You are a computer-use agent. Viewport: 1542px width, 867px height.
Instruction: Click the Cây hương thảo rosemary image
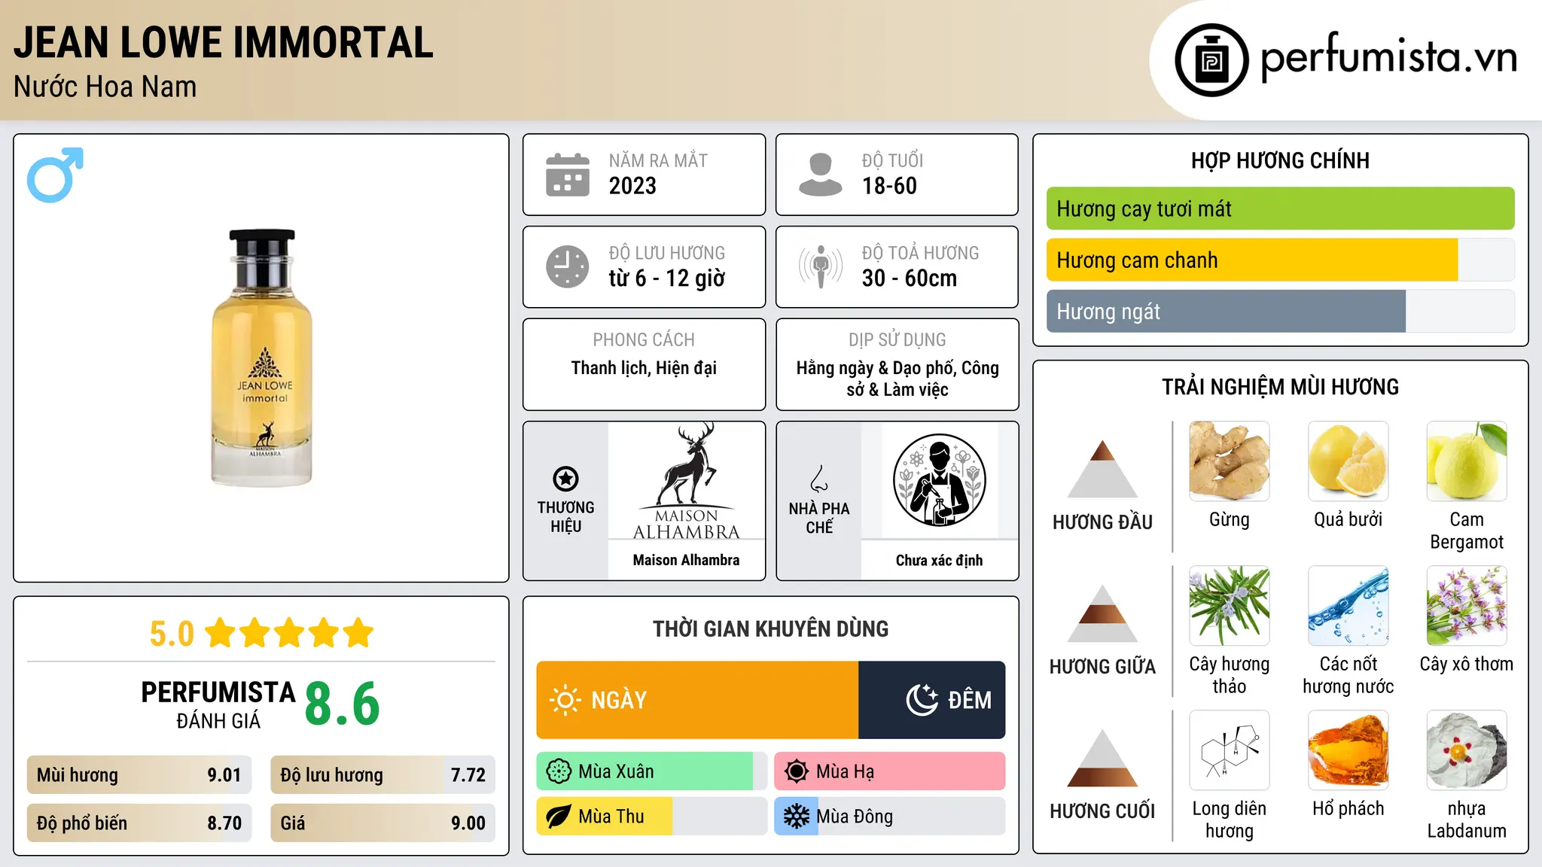pos(1230,606)
